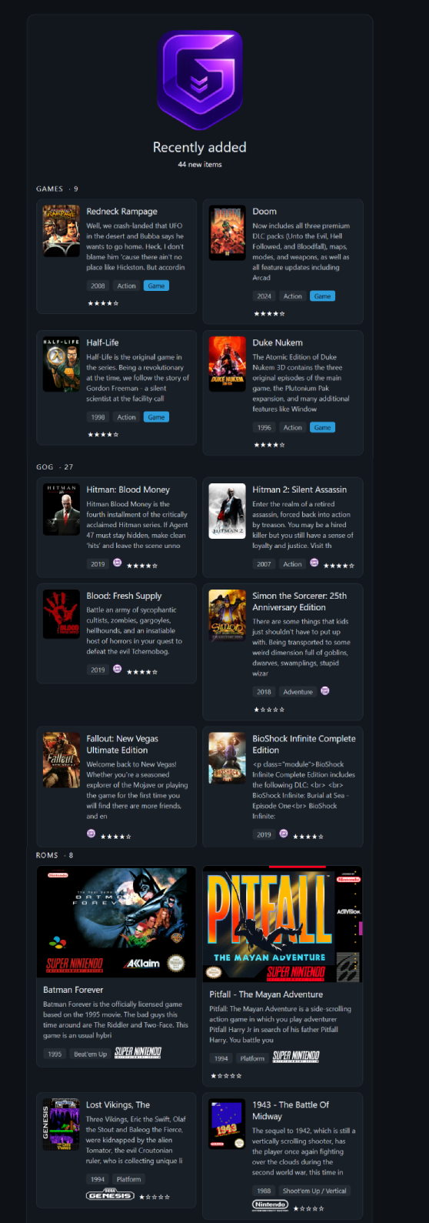Viewport: 429px width, 1223px height.
Task: Click the 'Recently added' heading
Action: click(x=200, y=147)
